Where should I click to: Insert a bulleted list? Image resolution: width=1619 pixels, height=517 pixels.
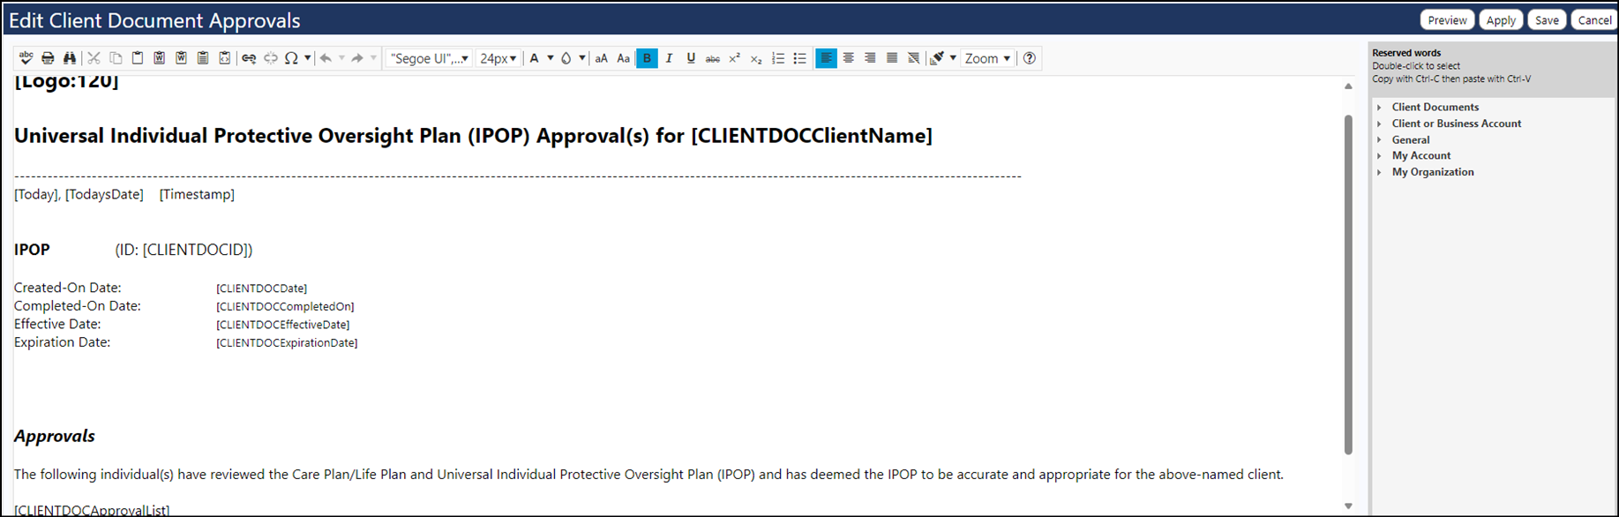tap(800, 58)
